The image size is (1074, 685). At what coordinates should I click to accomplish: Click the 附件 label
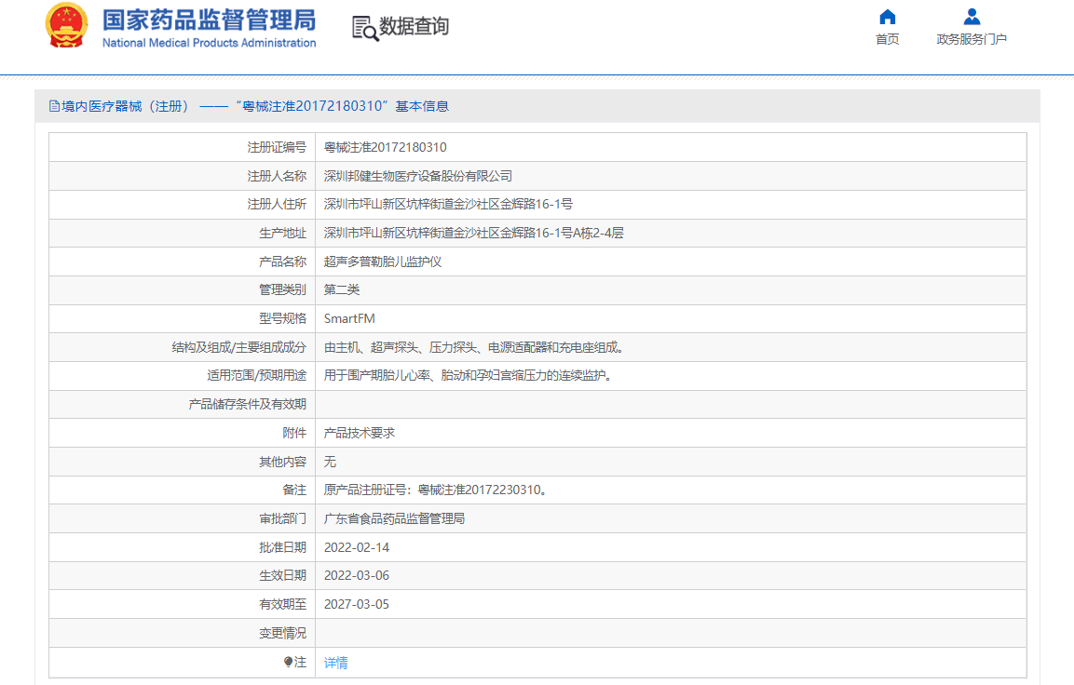[x=294, y=433]
